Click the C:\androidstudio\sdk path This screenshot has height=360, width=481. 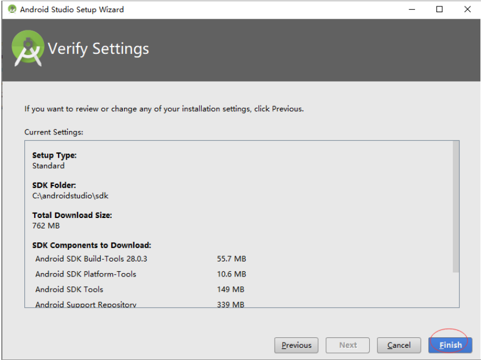[70, 196]
